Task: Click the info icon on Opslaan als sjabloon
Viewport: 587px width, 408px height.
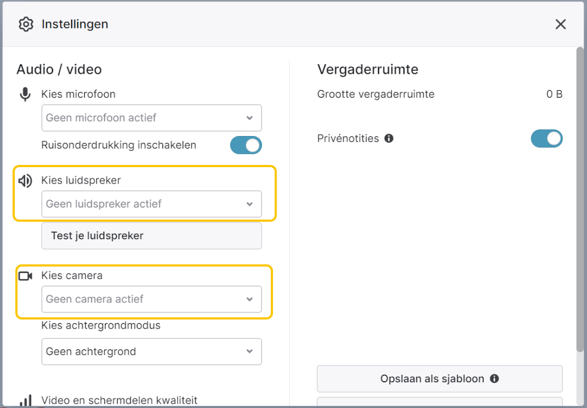Action: [494, 379]
